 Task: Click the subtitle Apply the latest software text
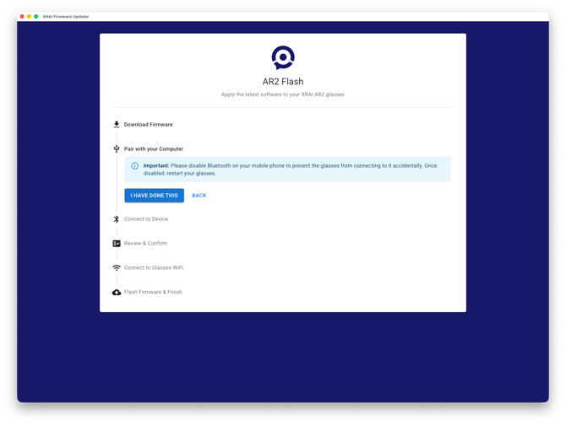click(283, 94)
